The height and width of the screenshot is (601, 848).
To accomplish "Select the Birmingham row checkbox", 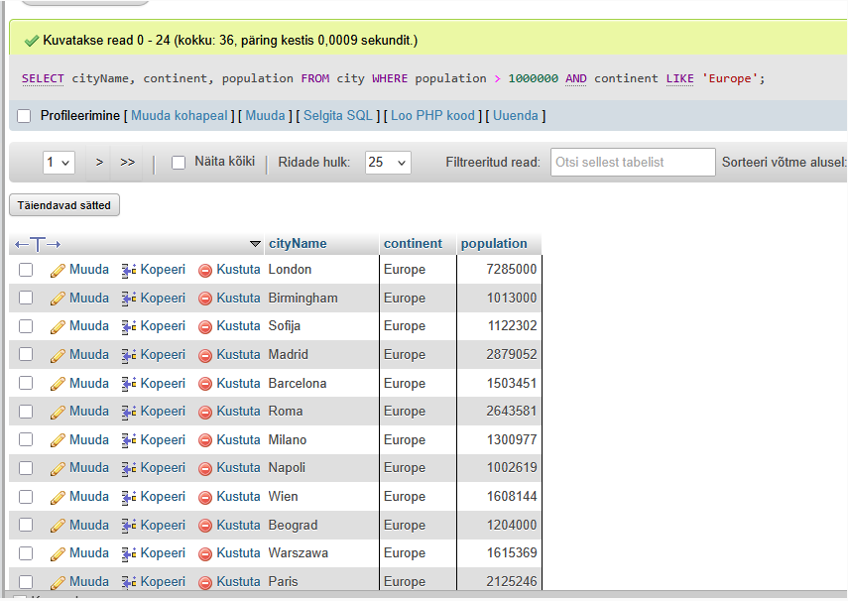I will 26,298.
